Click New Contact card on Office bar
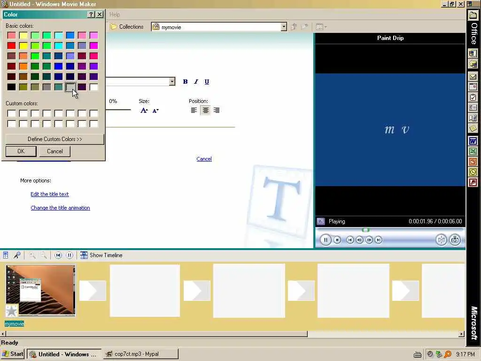 coord(473,108)
